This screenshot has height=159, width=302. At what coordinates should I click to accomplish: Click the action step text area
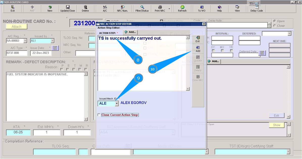coord(142,63)
